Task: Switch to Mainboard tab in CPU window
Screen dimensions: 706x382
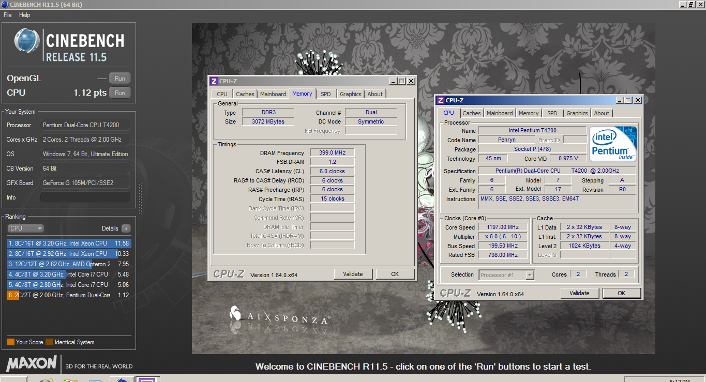Action: point(500,113)
